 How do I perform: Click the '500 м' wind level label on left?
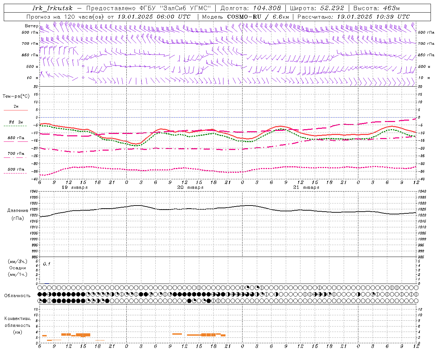(32, 67)
